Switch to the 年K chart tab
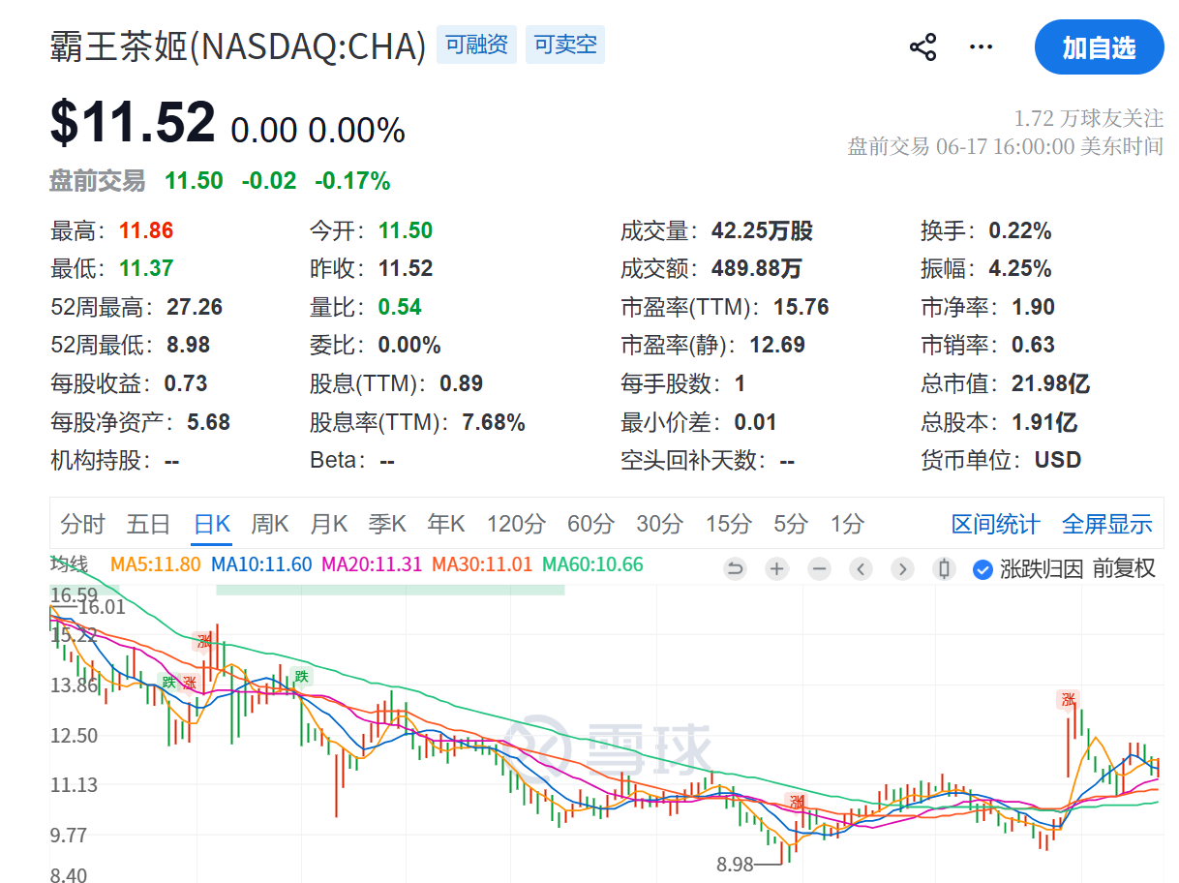Image resolution: width=1179 pixels, height=883 pixels. (446, 524)
